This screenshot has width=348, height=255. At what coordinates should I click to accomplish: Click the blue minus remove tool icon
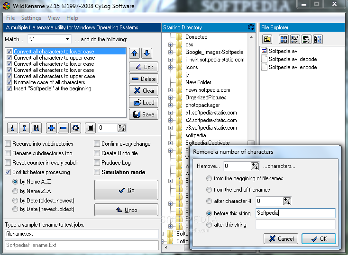click(64, 128)
